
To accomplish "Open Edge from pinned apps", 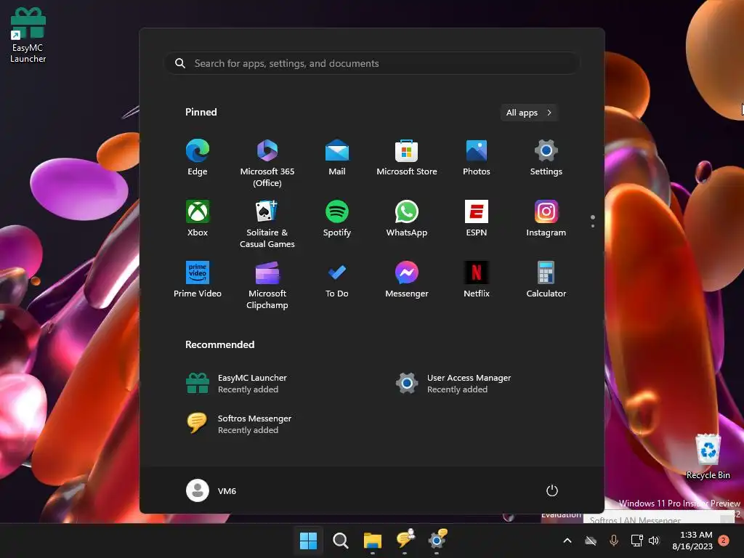I will (198, 158).
